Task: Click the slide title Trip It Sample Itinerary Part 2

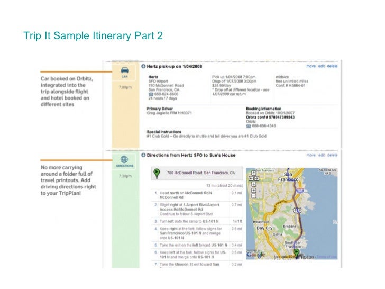Action: 93,35
